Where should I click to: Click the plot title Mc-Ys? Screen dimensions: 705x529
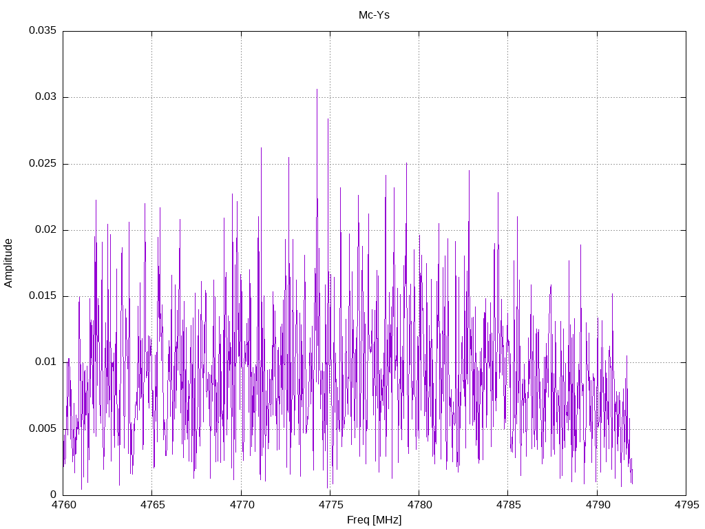tap(374, 15)
